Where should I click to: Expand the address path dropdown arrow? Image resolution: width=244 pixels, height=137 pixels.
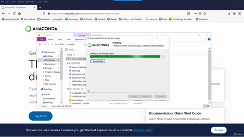[85, 44]
